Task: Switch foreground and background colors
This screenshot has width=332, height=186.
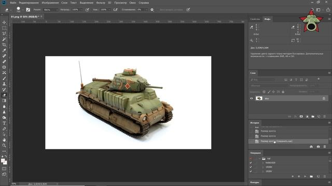Action: pos(6,157)
